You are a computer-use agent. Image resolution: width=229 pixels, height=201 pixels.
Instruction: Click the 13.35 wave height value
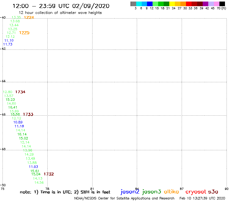click(x=16, y=17)
